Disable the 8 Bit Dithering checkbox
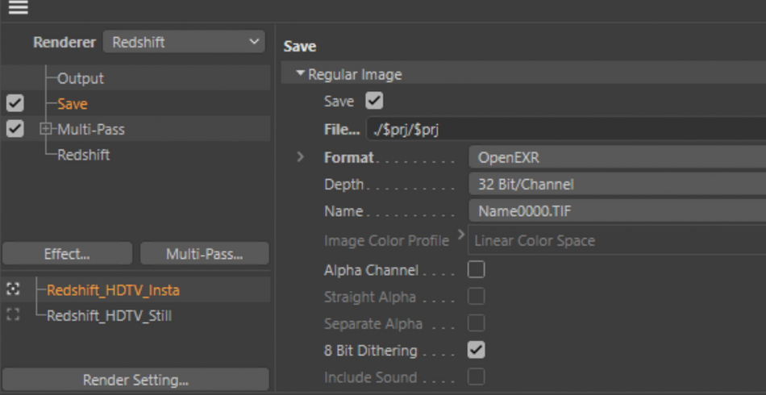 [477, 350]
